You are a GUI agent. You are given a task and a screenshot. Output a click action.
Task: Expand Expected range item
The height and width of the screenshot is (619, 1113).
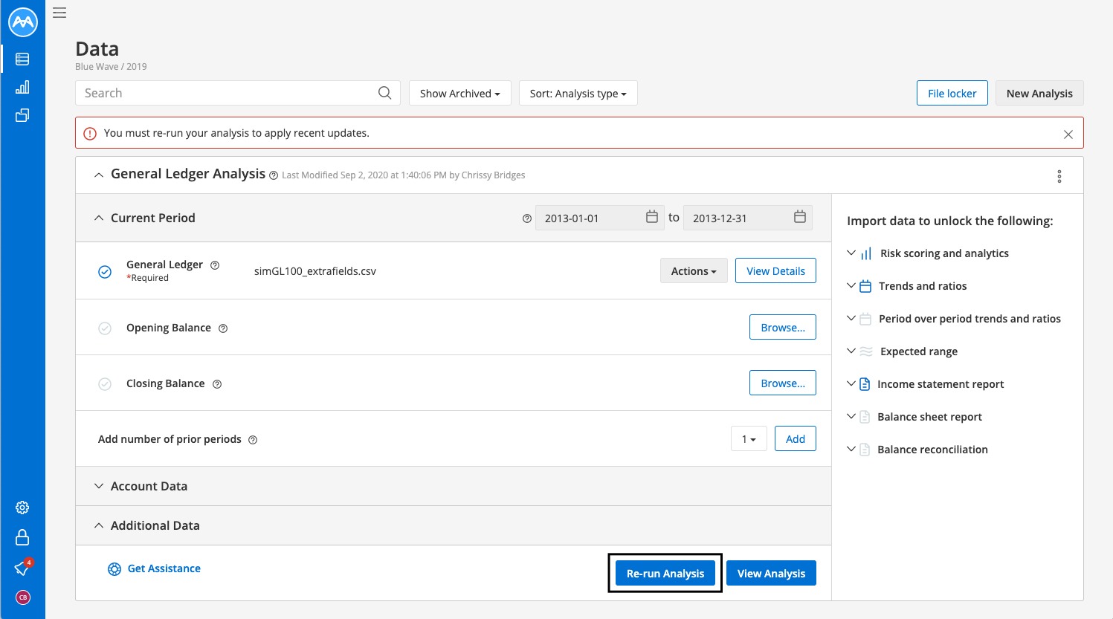click(852, 351)
